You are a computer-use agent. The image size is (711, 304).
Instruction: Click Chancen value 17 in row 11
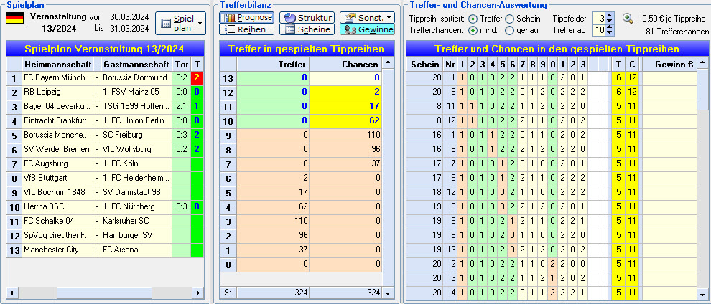tap(345, 106)
